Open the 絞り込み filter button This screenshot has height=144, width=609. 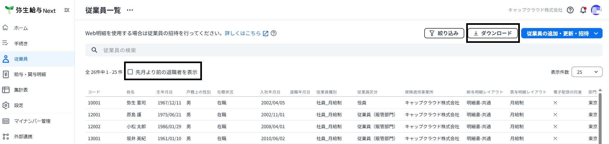[444, 33]
